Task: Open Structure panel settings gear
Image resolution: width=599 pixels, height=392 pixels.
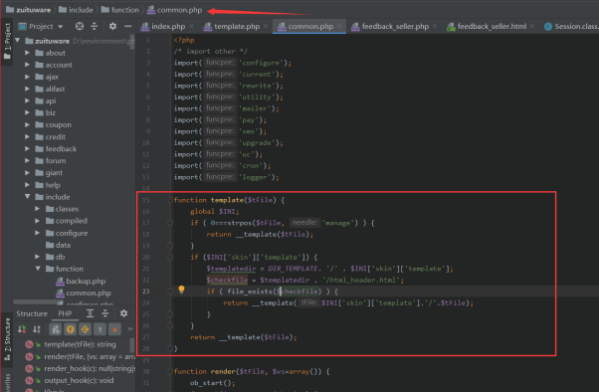Action: 123,313
